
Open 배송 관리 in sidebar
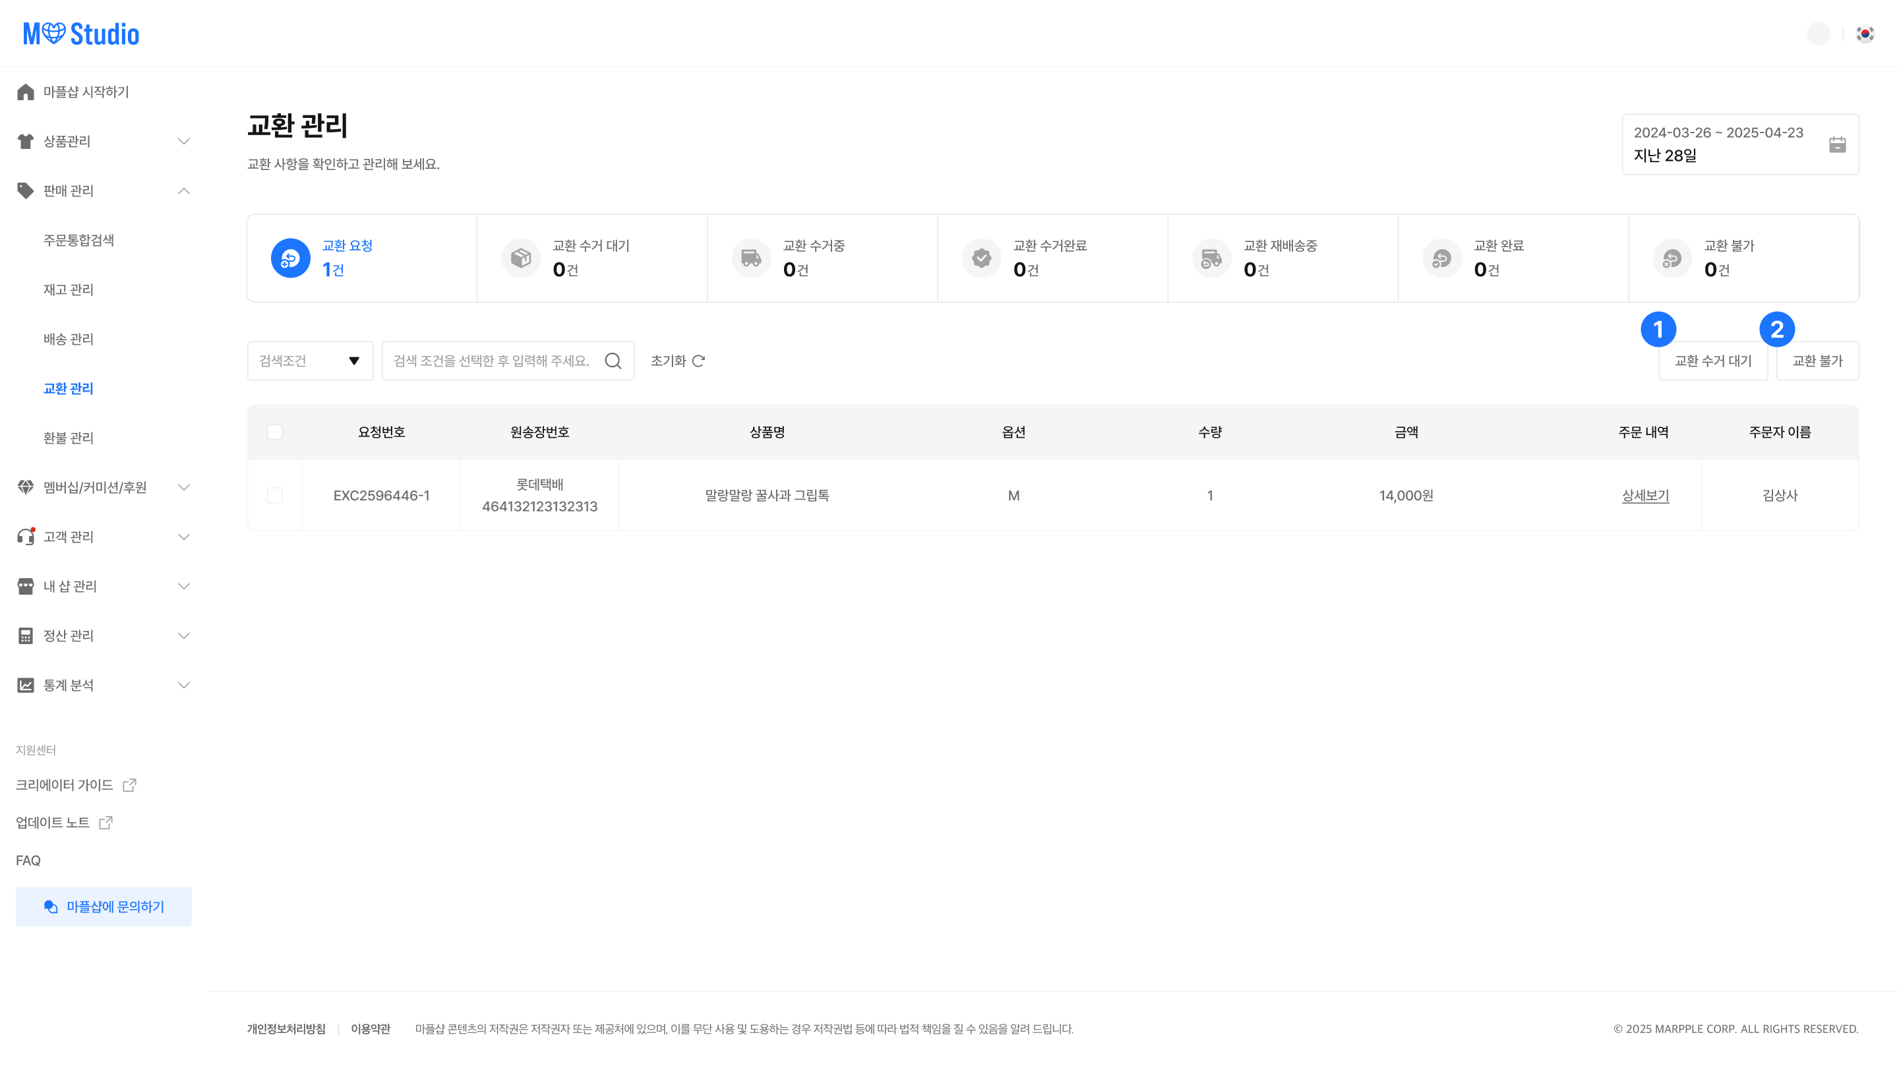(x=69, y=339)
